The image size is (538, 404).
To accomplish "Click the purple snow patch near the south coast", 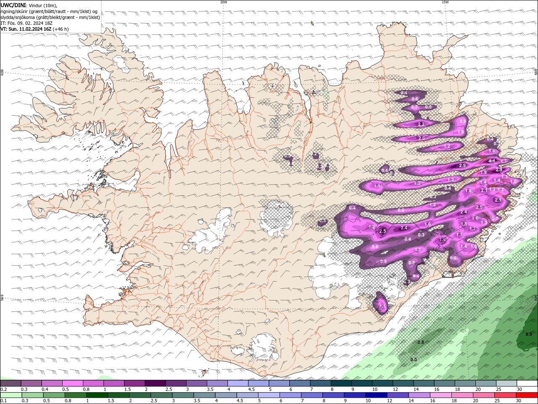I will coord(381,303).
